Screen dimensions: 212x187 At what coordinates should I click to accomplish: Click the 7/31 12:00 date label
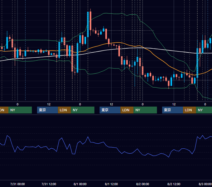pyautogui.click(x=49, y=184)
